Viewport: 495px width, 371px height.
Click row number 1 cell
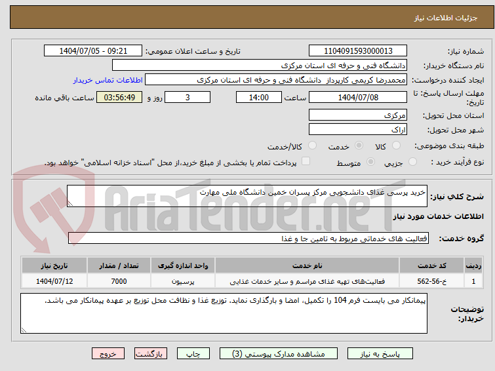tap(473, 281)
